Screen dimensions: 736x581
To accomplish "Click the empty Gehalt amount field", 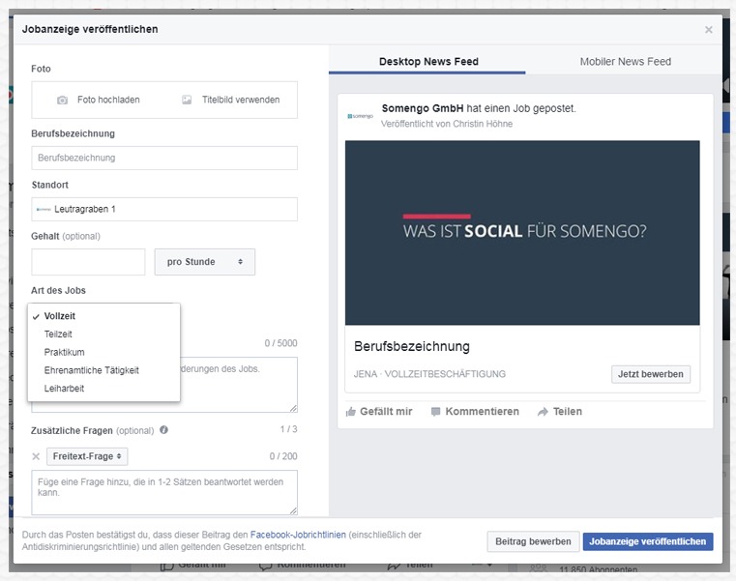I will pyautogui.click(x=88, y=262).
